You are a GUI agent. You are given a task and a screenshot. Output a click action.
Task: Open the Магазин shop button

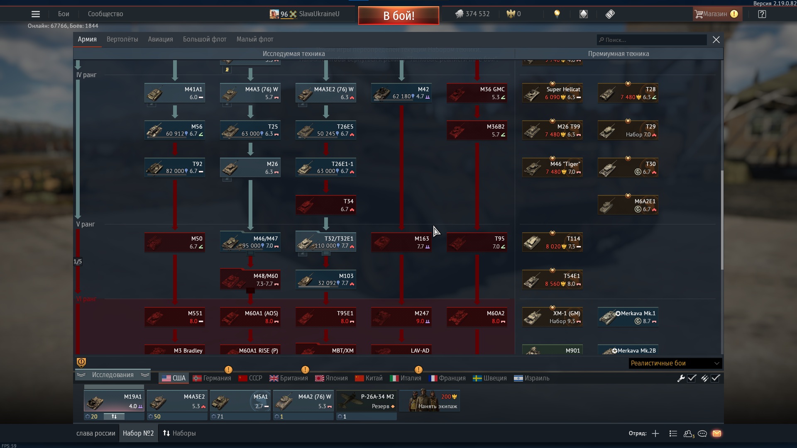point(717,14)
